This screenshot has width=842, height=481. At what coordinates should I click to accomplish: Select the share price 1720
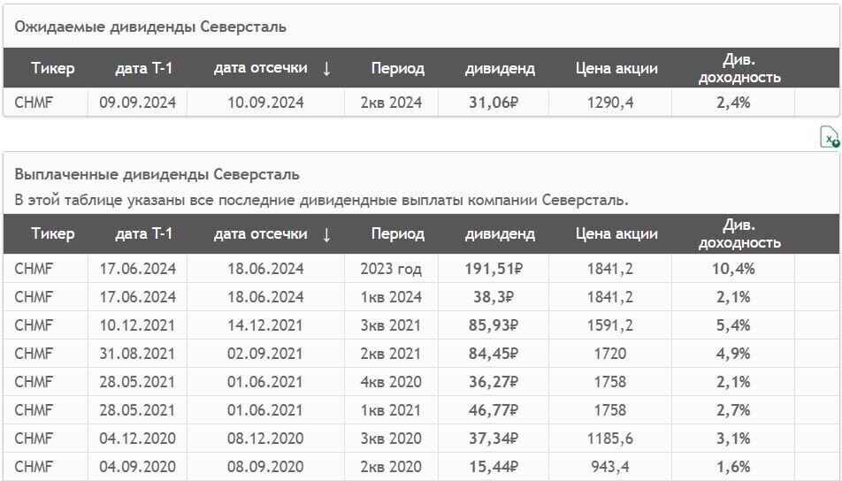coord(610,354)
